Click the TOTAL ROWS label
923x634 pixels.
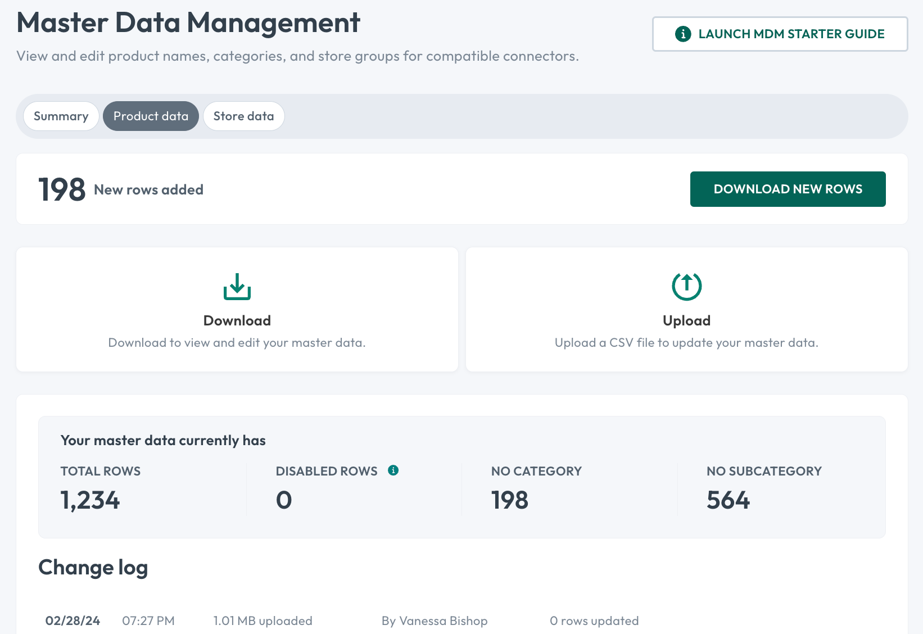tap(101, 471)
